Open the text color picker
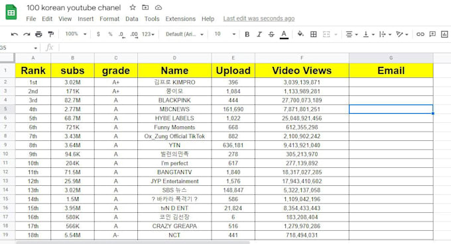 tap(284, 34)
